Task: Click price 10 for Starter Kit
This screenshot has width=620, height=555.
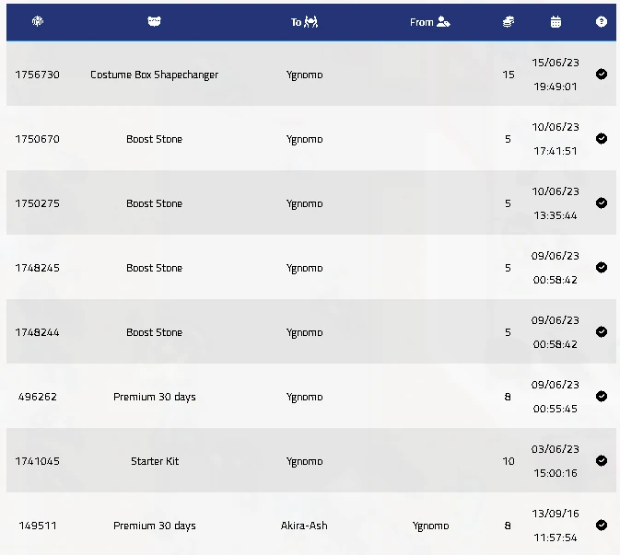Action: pos(509,461)
